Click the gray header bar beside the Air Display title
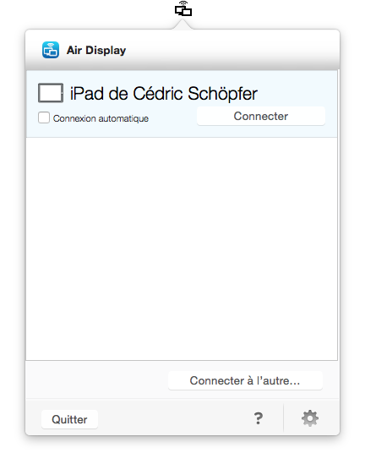Image resolution: width=365 pixels, height=464 pixels. point(231,50)
